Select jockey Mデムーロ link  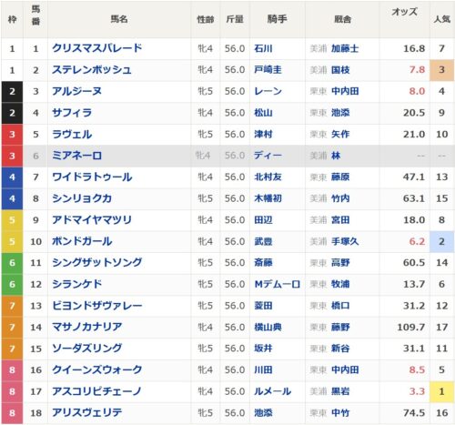coord(278,284)
